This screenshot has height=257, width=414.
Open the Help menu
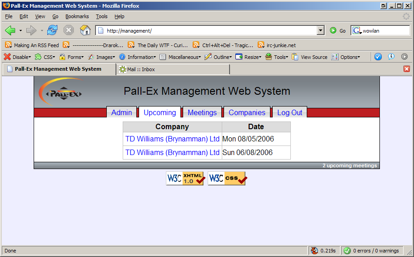coord(120,16)
